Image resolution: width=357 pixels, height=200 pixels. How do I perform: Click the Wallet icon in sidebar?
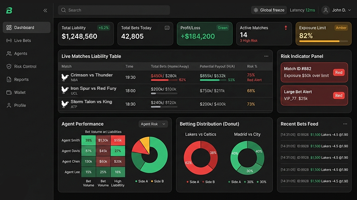coord(9,92)
